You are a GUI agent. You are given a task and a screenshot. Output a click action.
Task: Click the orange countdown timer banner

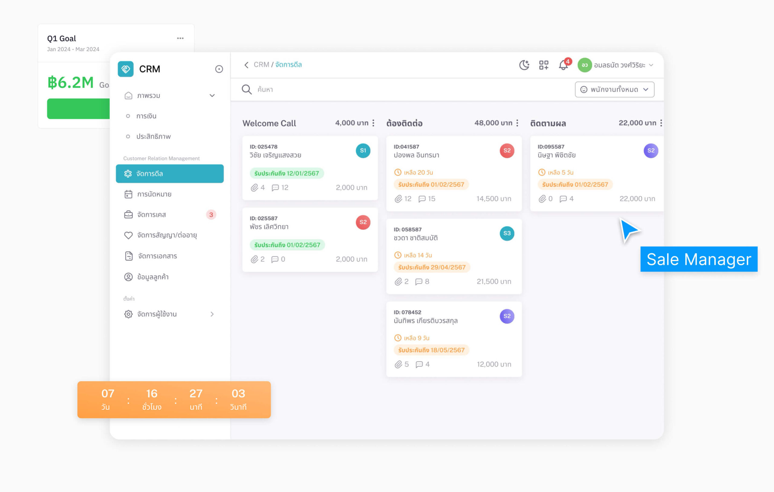[174, 400]
